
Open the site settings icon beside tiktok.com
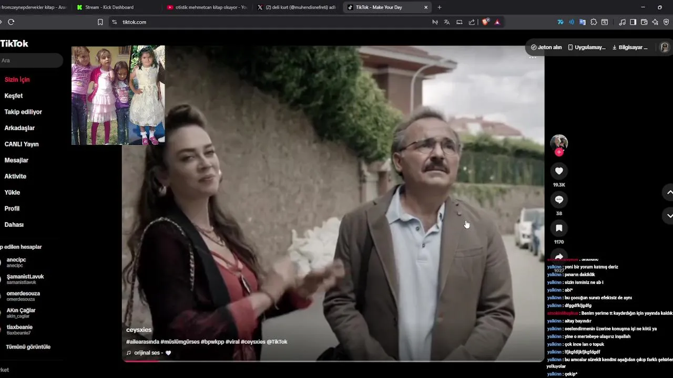(114, 22)
